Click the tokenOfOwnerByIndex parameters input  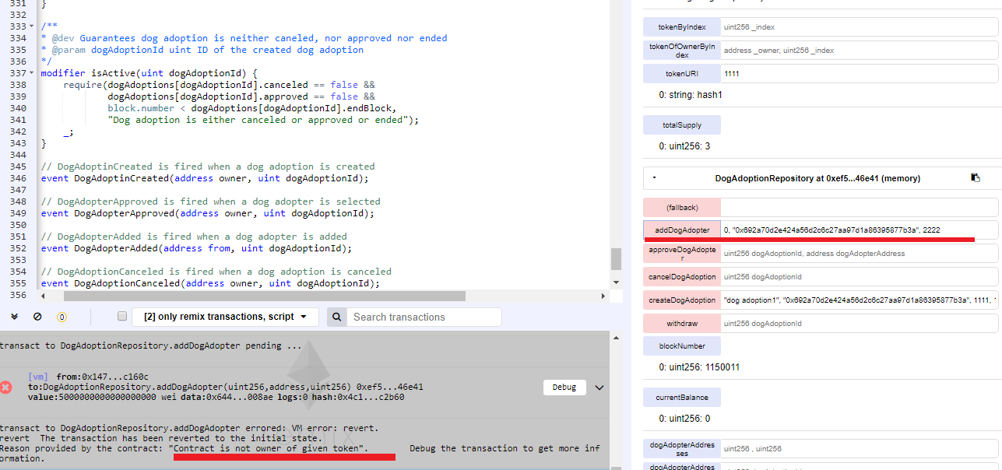pyautogui.click(x=860, y=51)
